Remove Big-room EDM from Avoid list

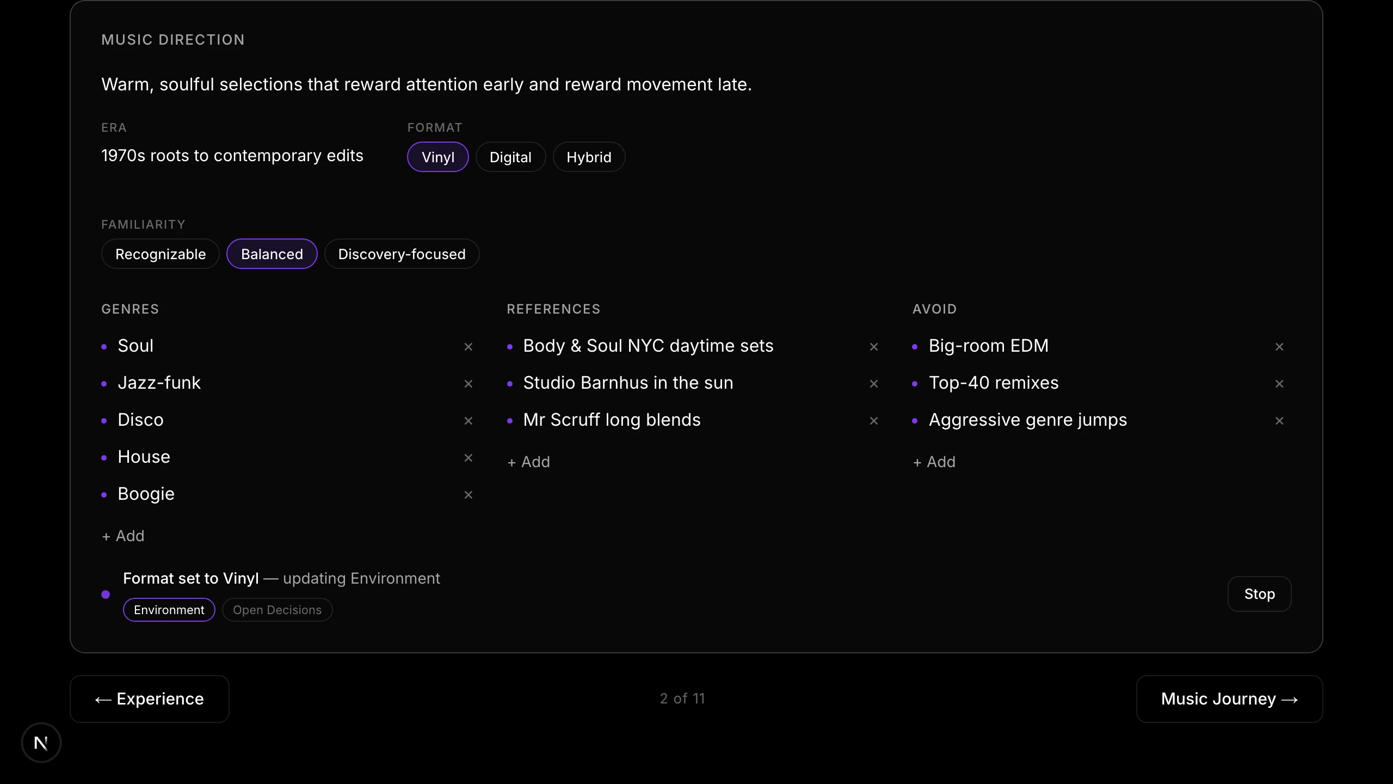click(1279, 347)
